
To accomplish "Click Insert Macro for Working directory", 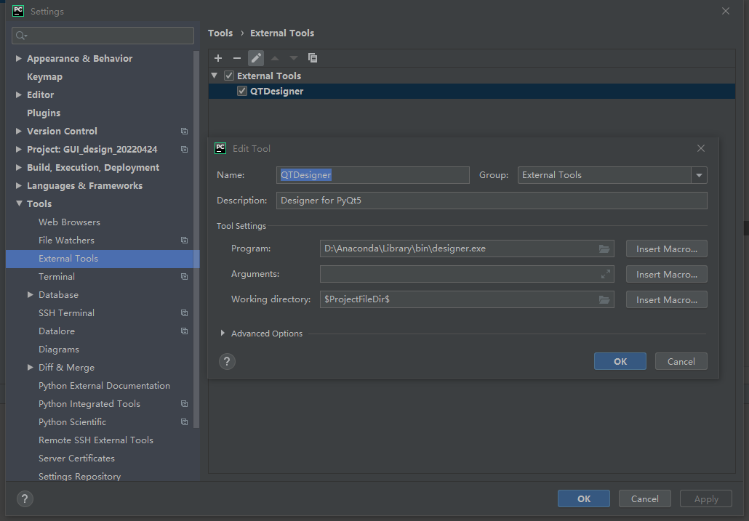I will [x=667, y=299].
